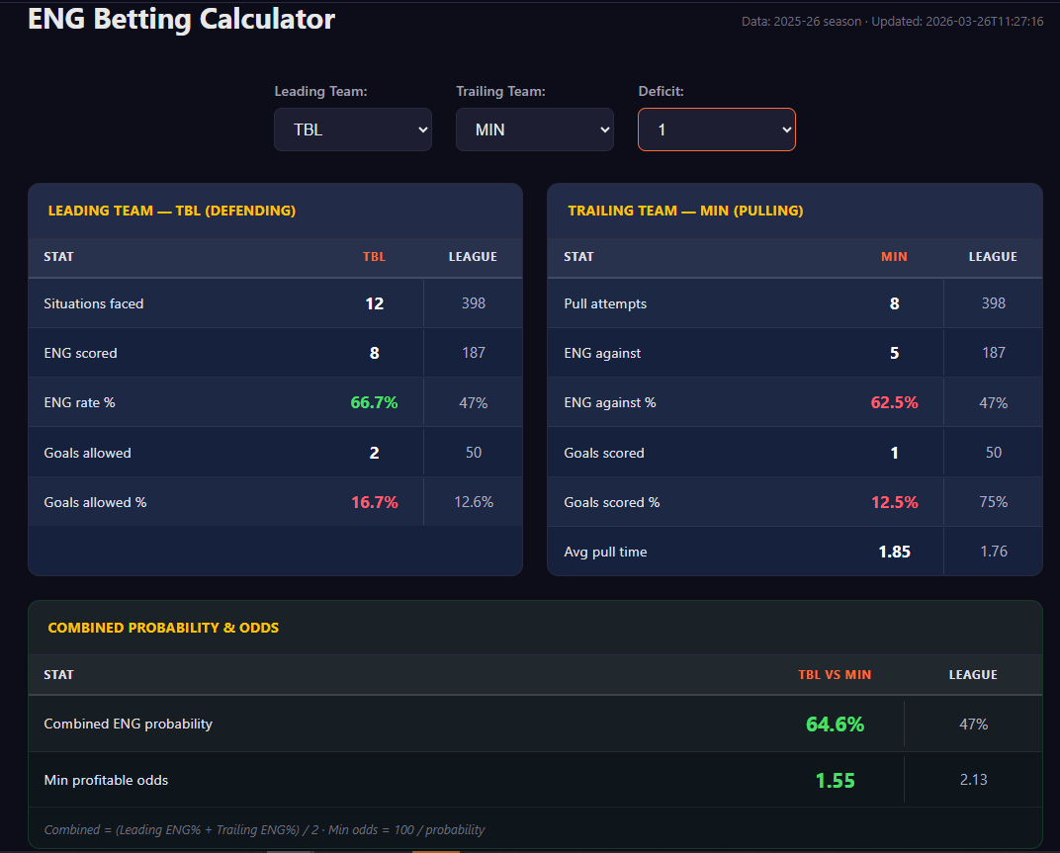Click the league value "187" in ENG against row
This screenshot has height=853, width=1060.
pos(993,353)
